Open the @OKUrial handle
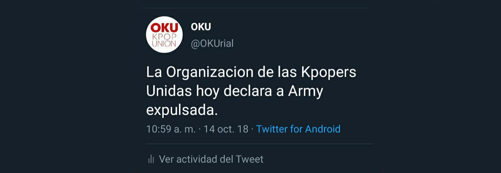Screen dimensions: 501x173 (x=212, y=43)
